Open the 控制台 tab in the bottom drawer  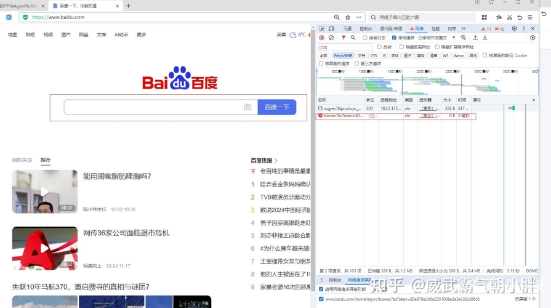335,280
